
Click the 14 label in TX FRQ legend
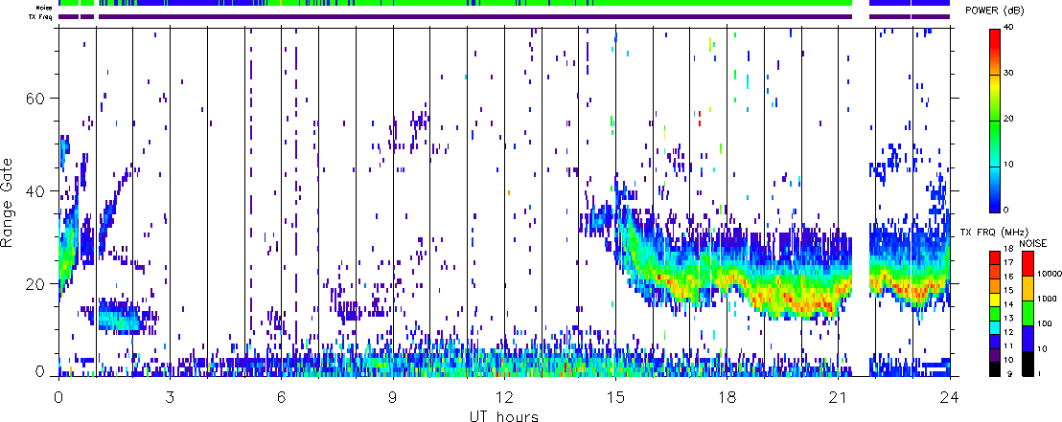click(x=1008, y=304)
